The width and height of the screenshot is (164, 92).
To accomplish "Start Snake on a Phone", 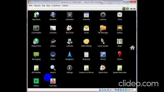I will pyautogui.click(x=86, y=69).
